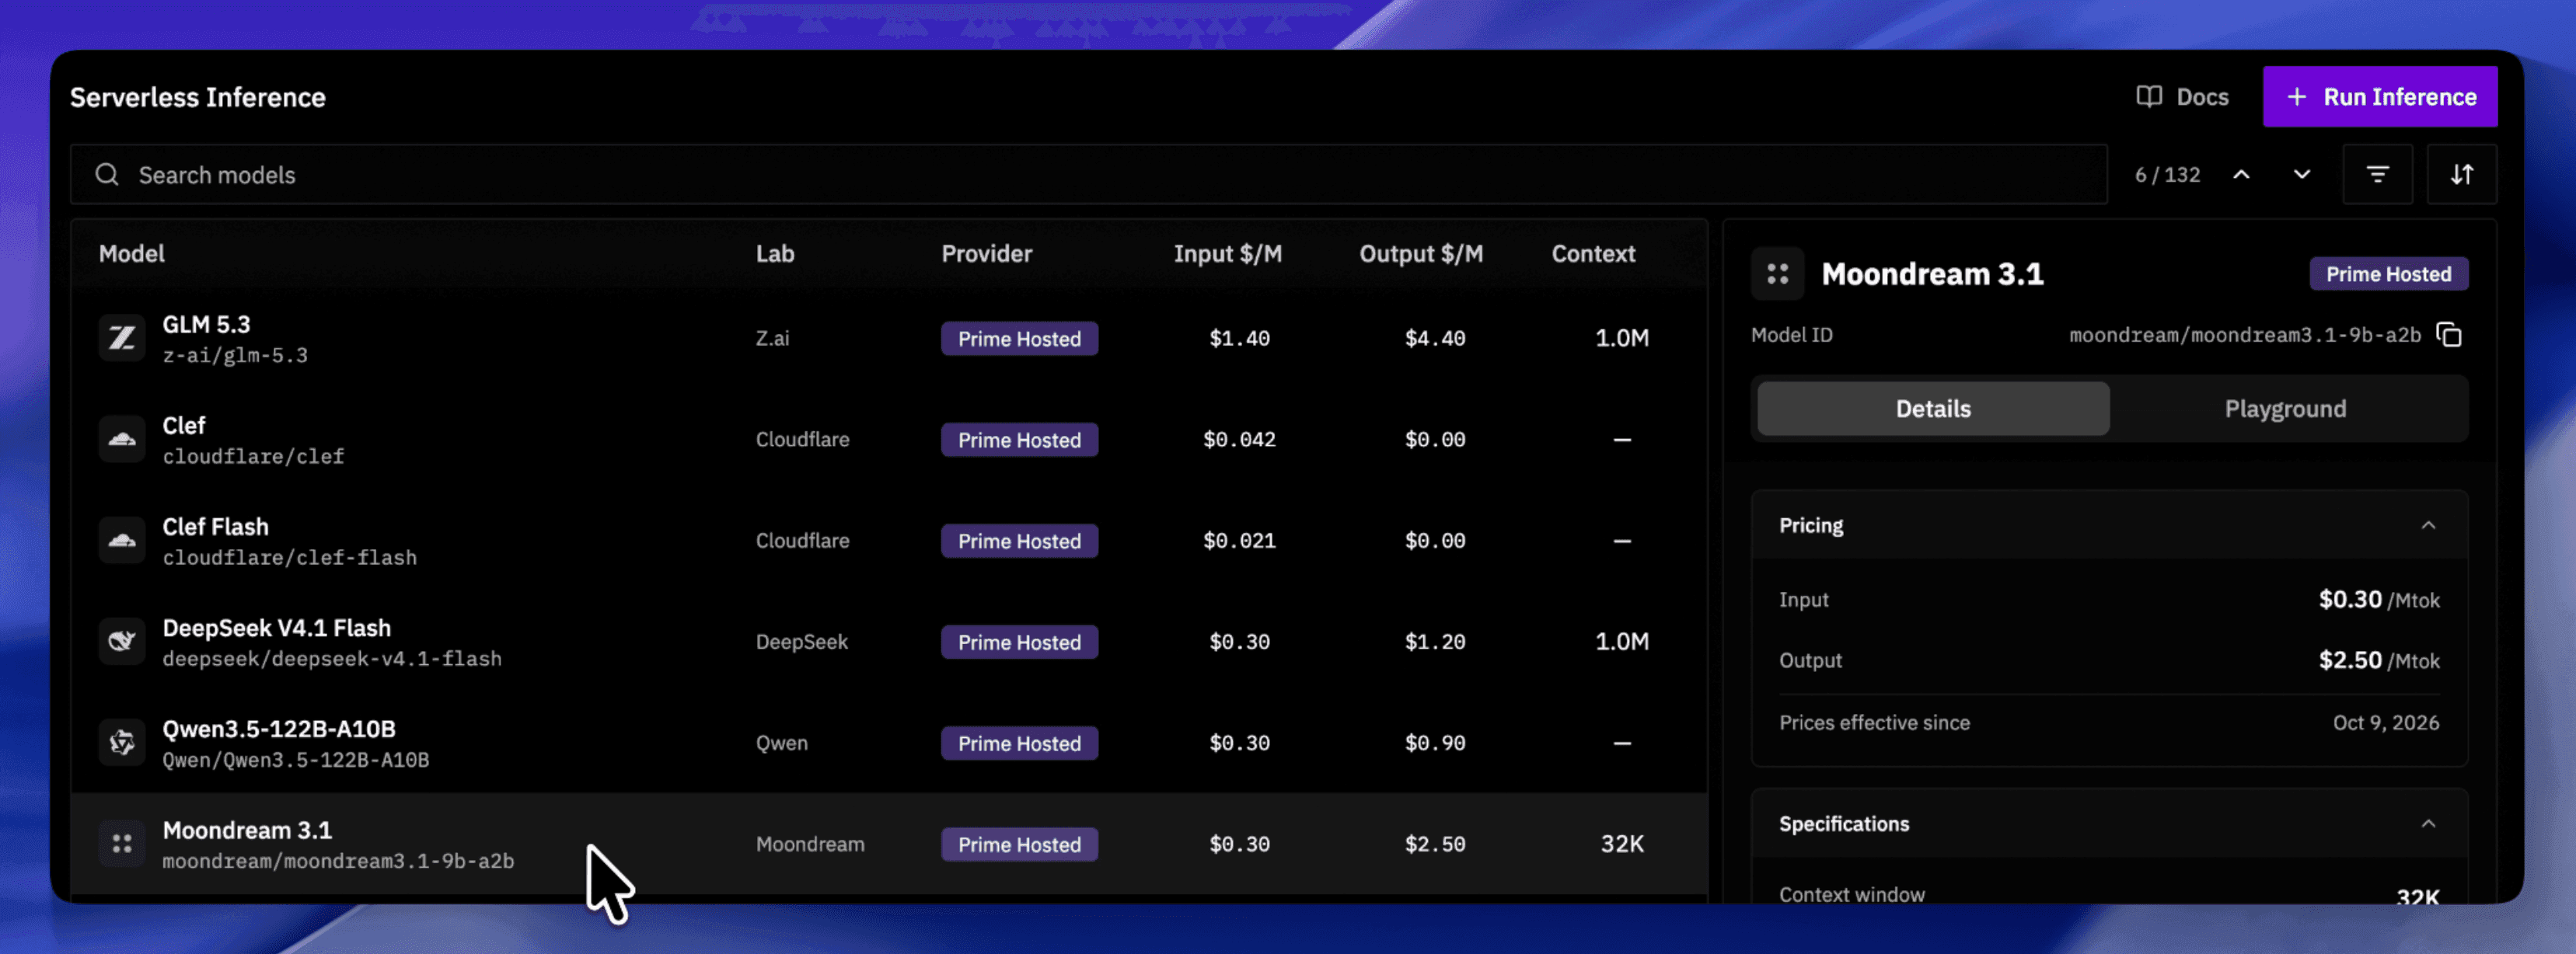Click the Moondream dots icon in the table row
The width and height of the screenshot is (2576, 954).
[x=122, y=844]
